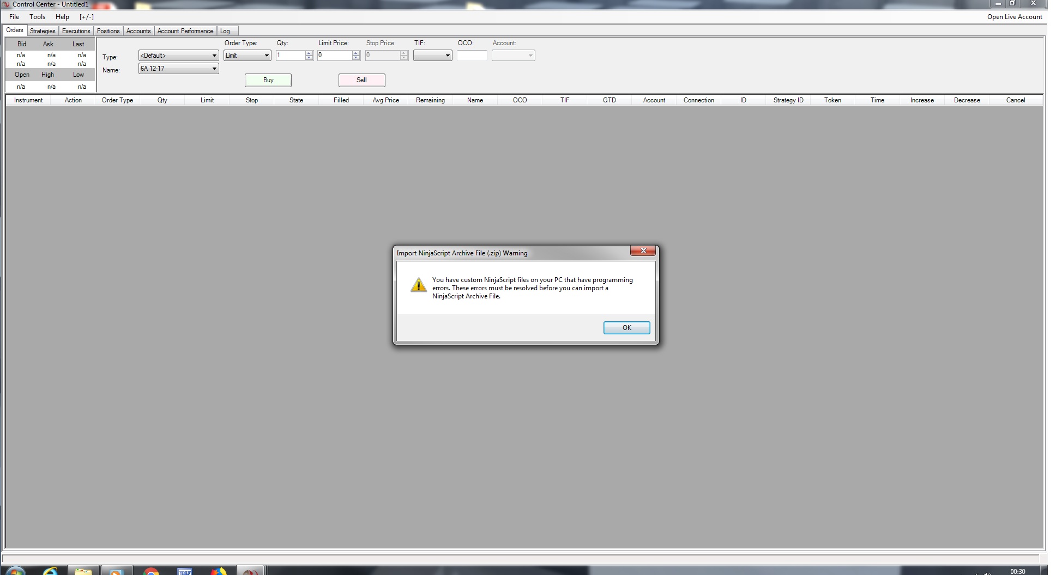
Task: Open the TIF dropdown
Action: pos(433,56)
